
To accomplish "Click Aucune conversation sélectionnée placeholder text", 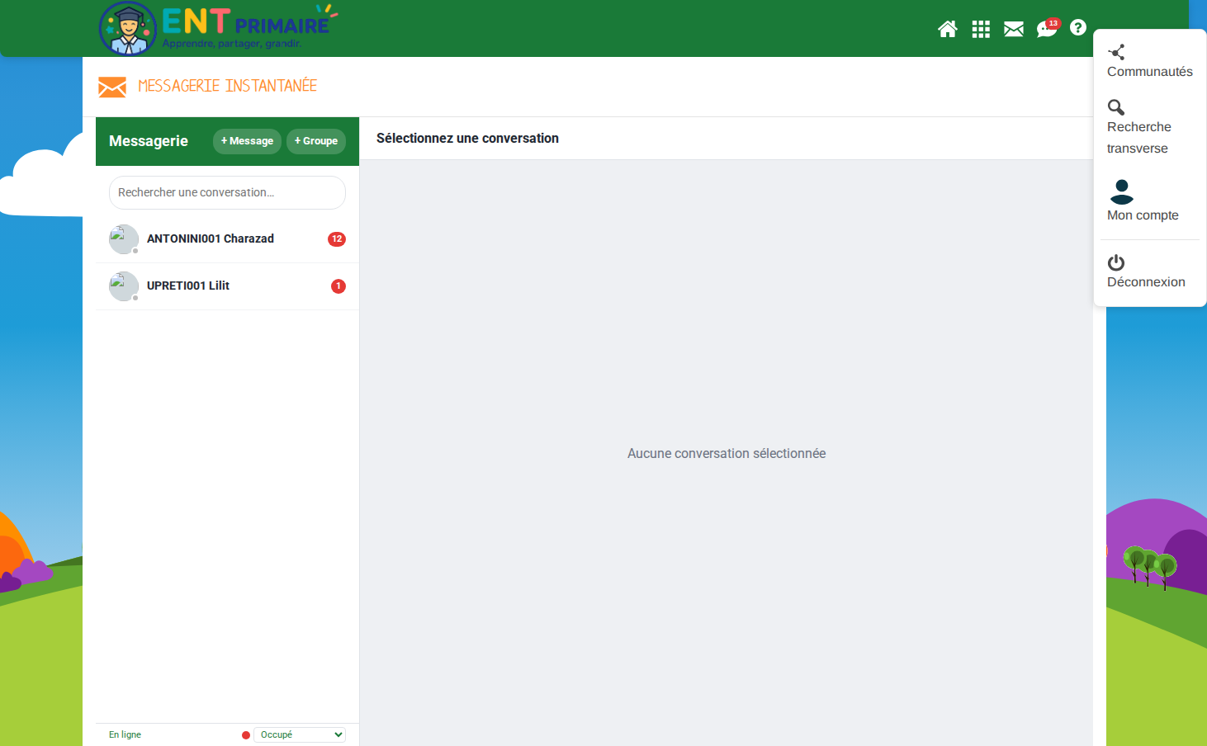I will tap(727, 453).
